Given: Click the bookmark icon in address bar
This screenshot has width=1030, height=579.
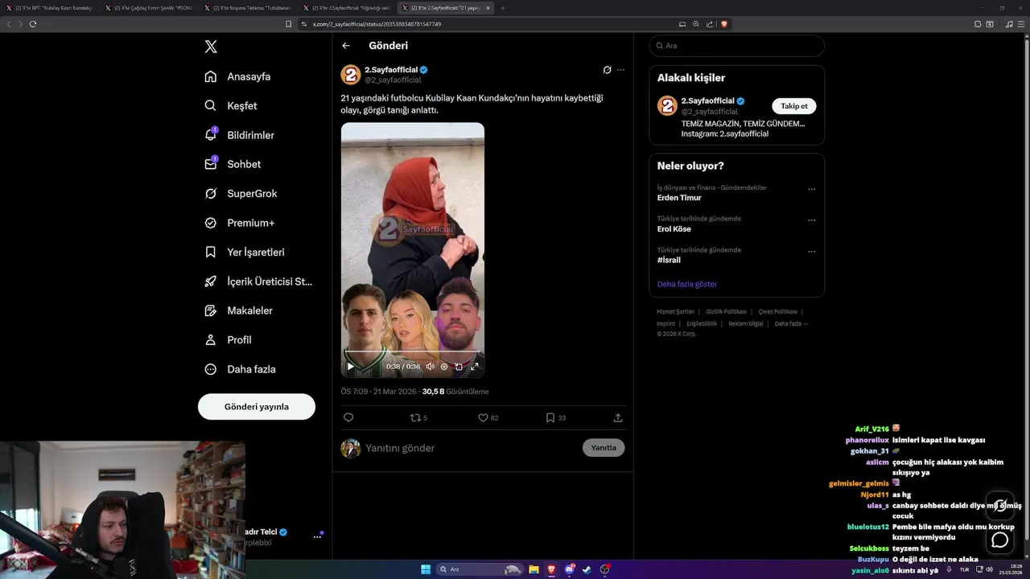Looking at the screenshot, I should (289, 24).
